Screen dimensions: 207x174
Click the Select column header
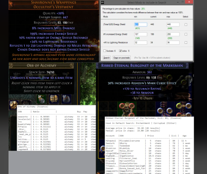[x=185, y=17]
